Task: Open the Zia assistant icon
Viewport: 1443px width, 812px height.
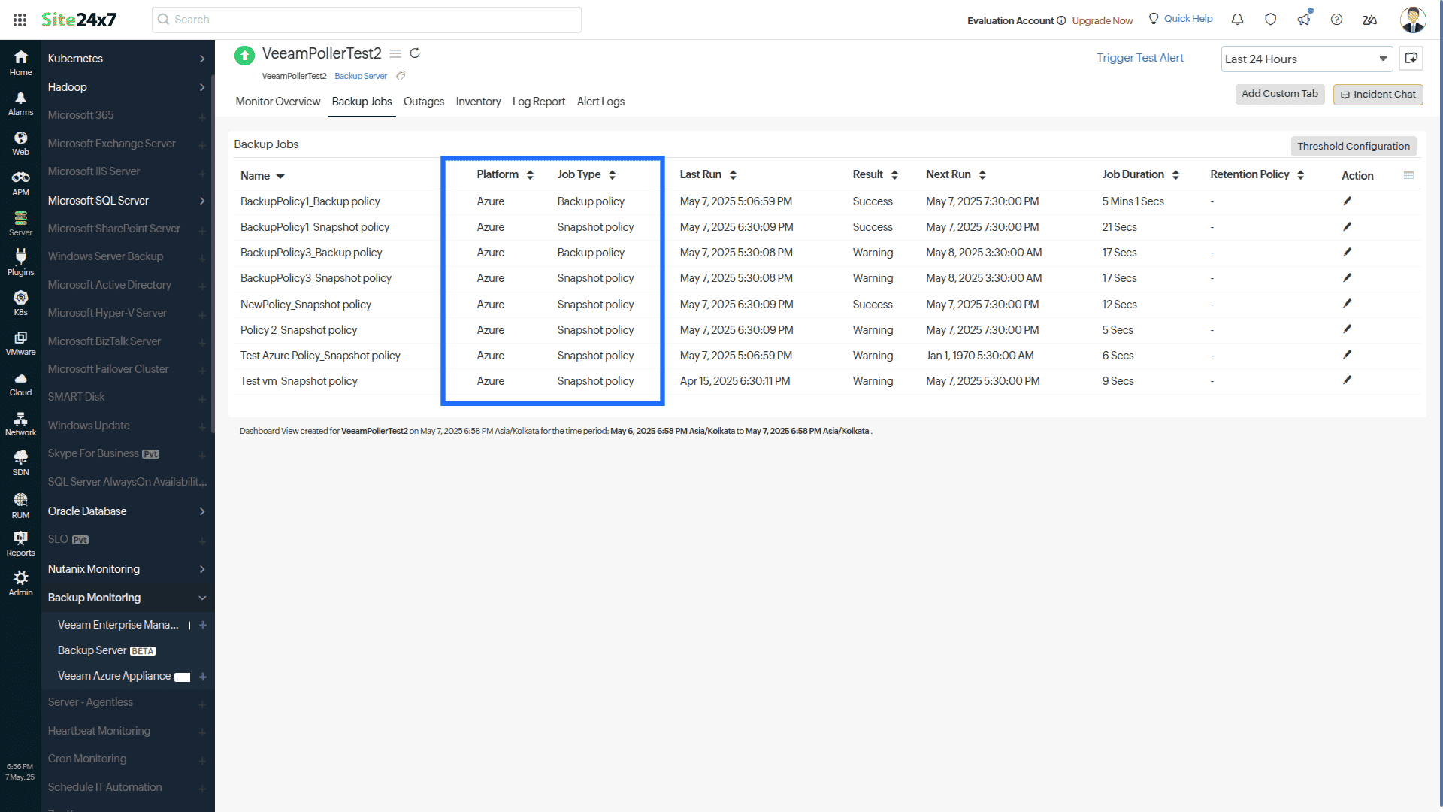Action: (1369, 20)
